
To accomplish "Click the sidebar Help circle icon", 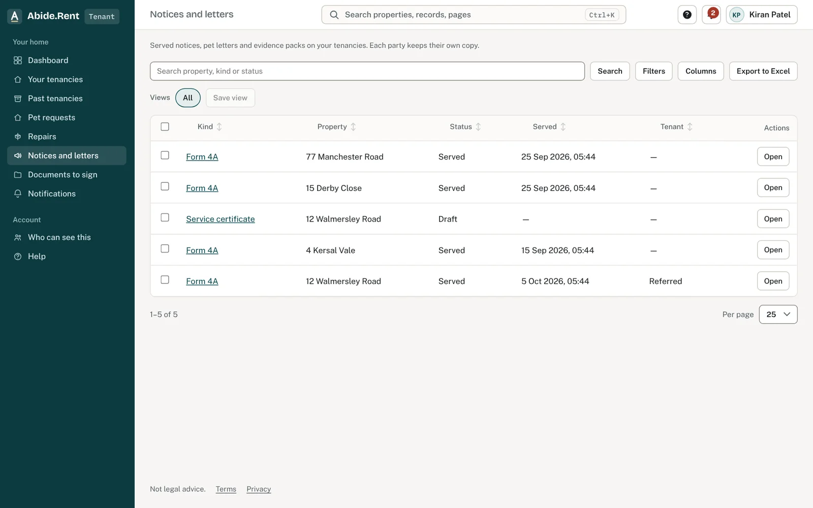I will tap(18, 257).
